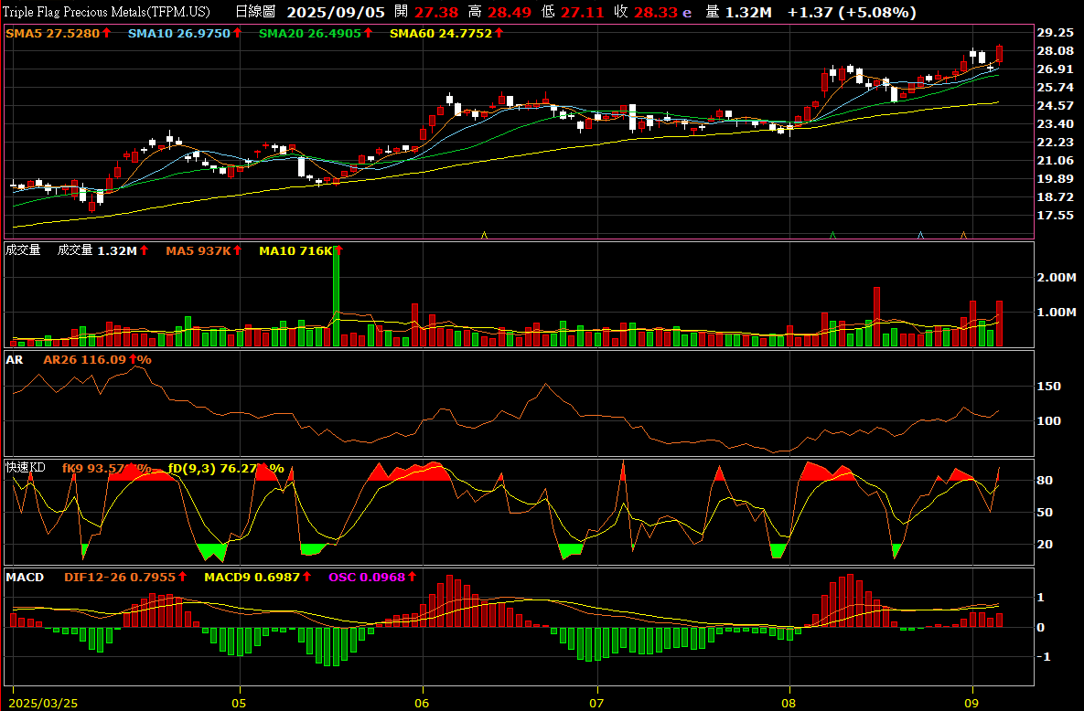The height and width of the screenshot is (711, 1084).
Task: Click the 29.25 price axis label
Action: (x=1054, y=32)
